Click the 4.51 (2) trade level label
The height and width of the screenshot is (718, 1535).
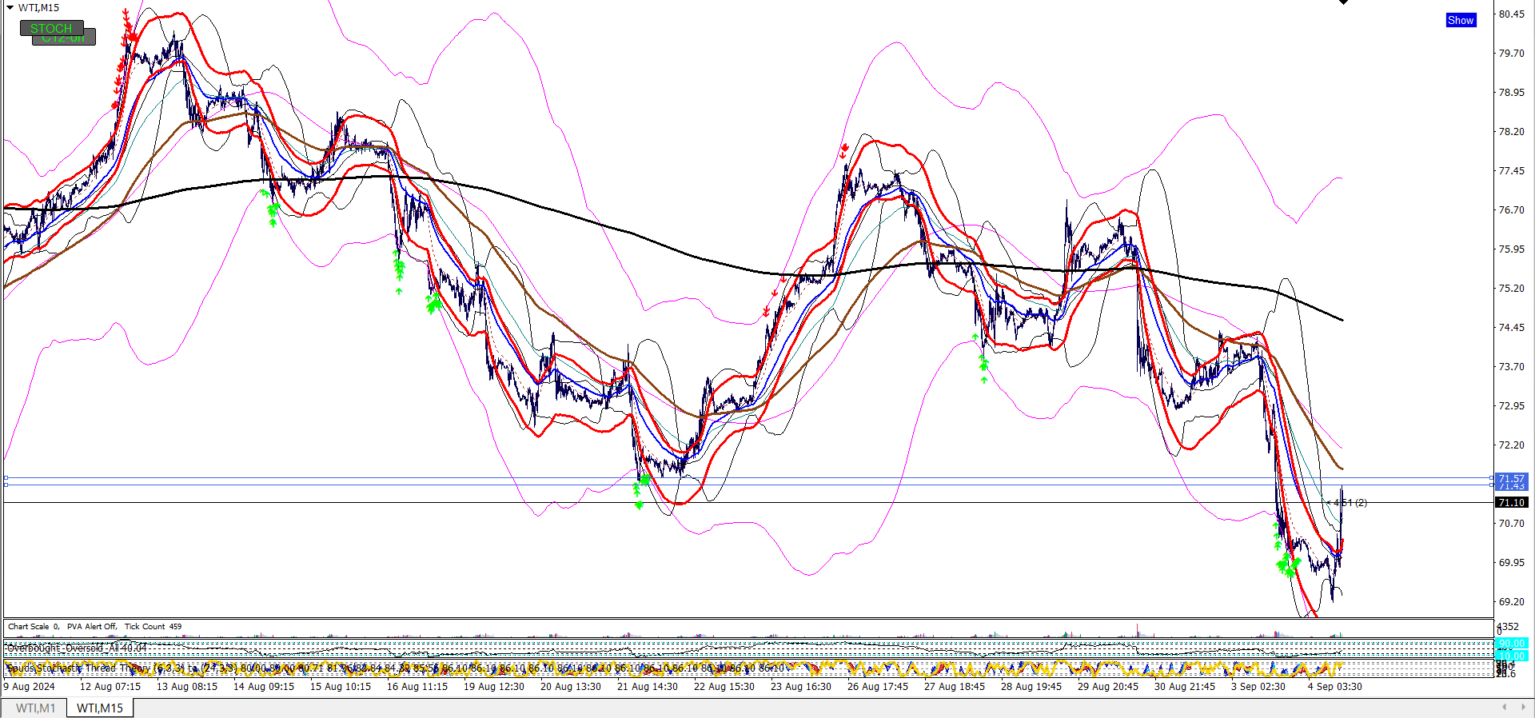(x=1350, y=503)
